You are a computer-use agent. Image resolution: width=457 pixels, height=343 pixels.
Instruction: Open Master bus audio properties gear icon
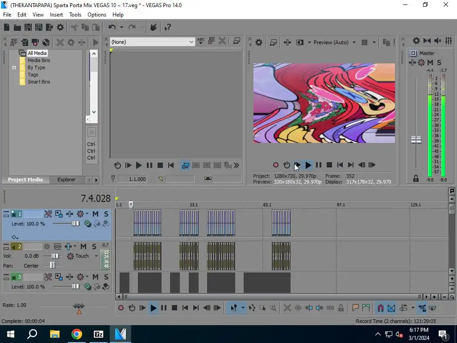click(x=416, y=41)
